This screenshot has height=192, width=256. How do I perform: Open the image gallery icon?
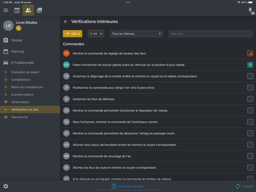(x=39, y=10)
